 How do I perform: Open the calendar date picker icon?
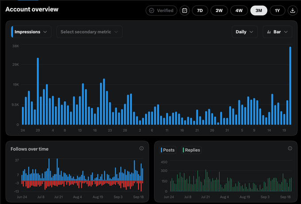185,11
